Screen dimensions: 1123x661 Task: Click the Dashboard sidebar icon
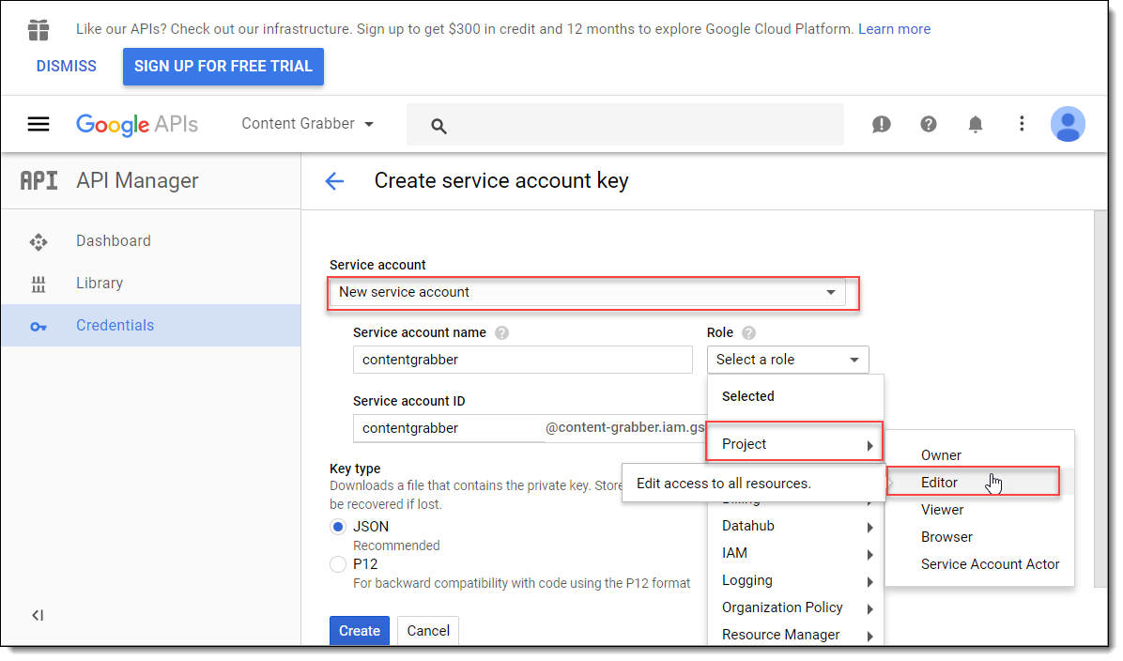(38, 242)
